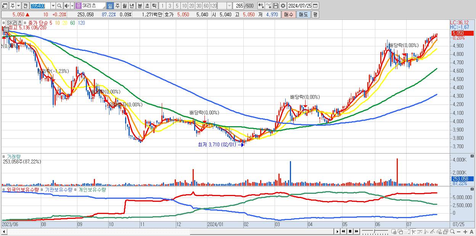Click the stock code input field 395400

[40, 6]
